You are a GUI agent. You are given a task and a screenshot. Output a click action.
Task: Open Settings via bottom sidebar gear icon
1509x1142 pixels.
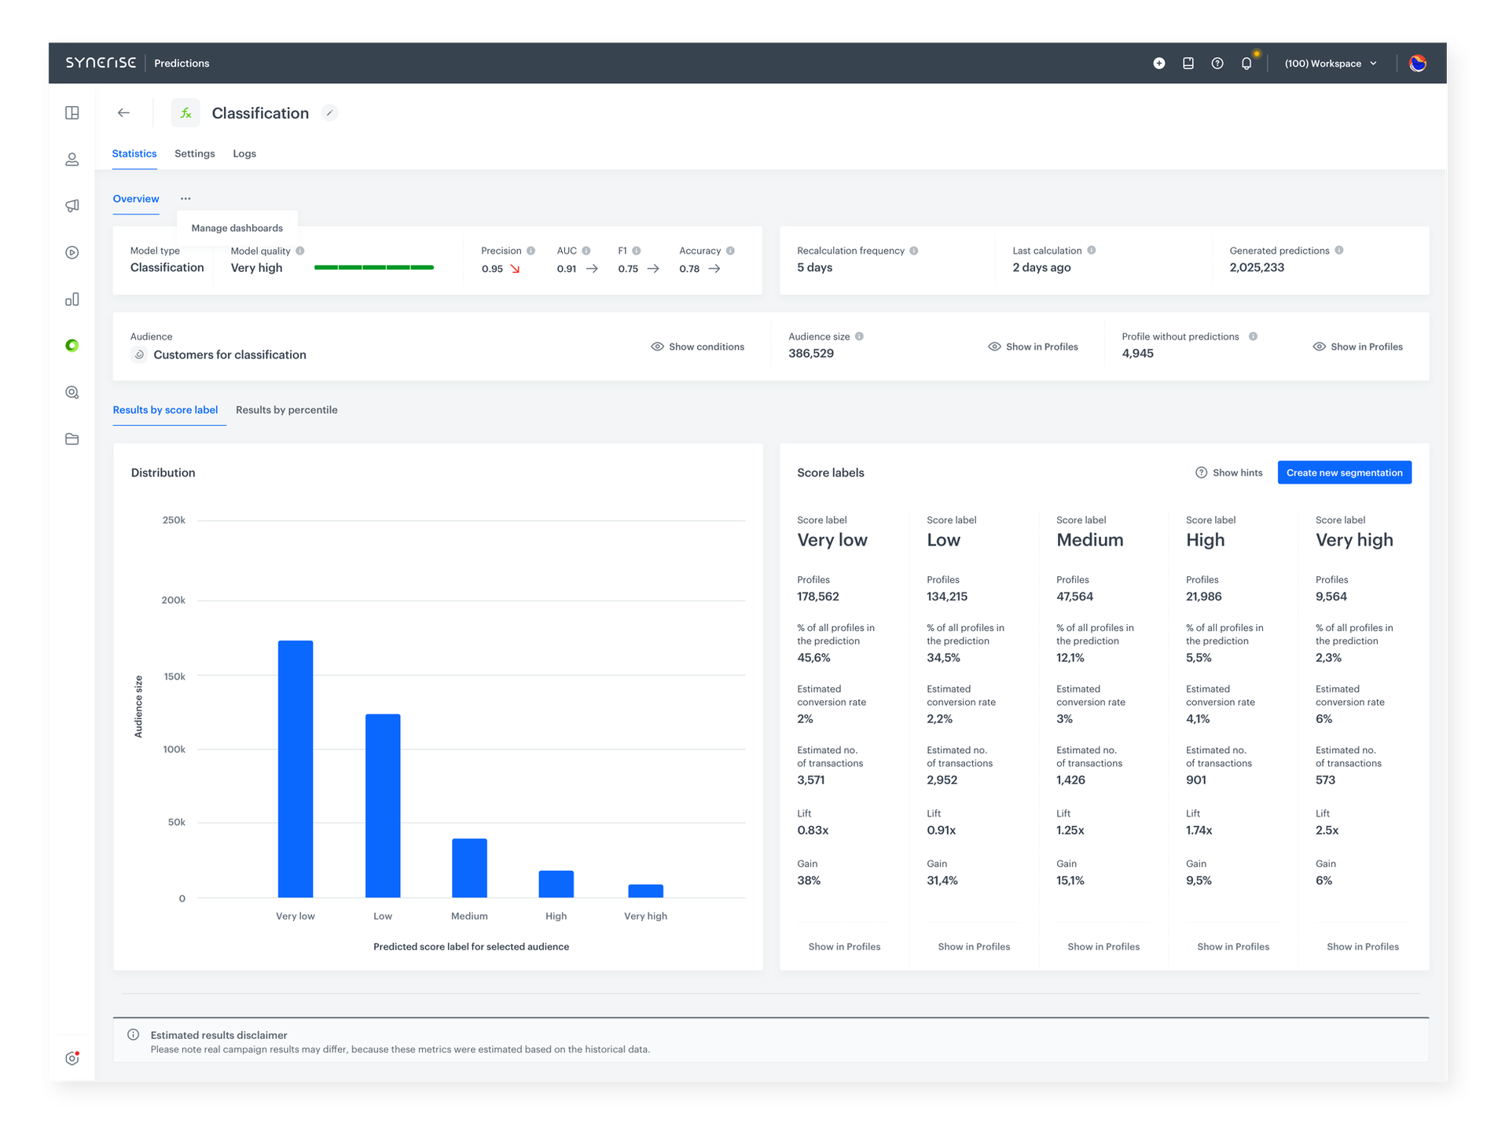(x=72, y=1058)
